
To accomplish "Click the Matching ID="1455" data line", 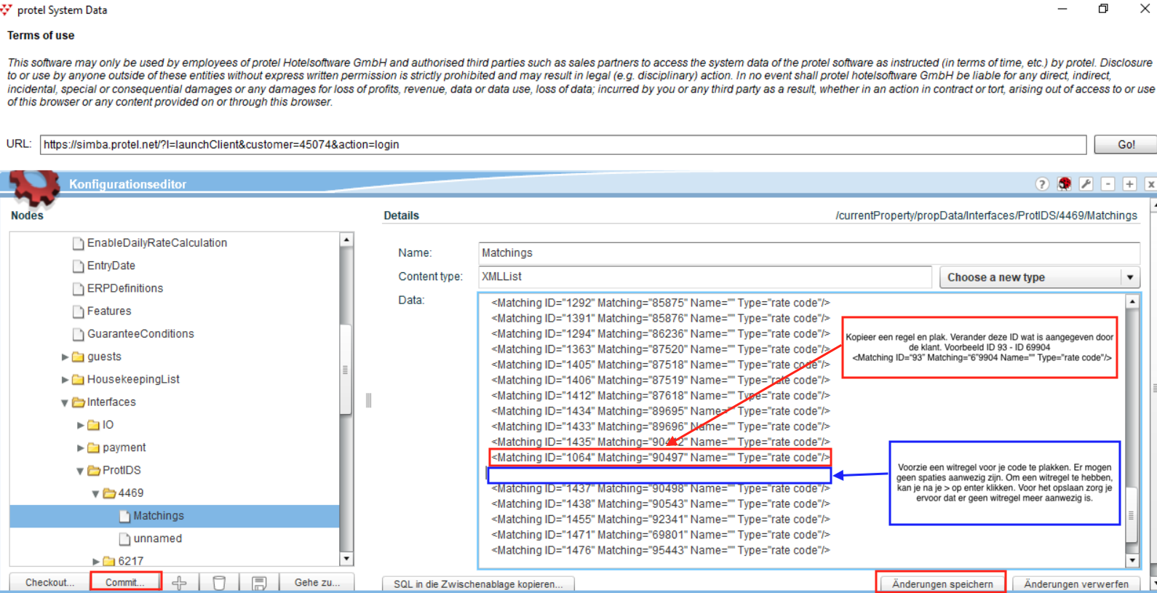I will click(661, 520).
